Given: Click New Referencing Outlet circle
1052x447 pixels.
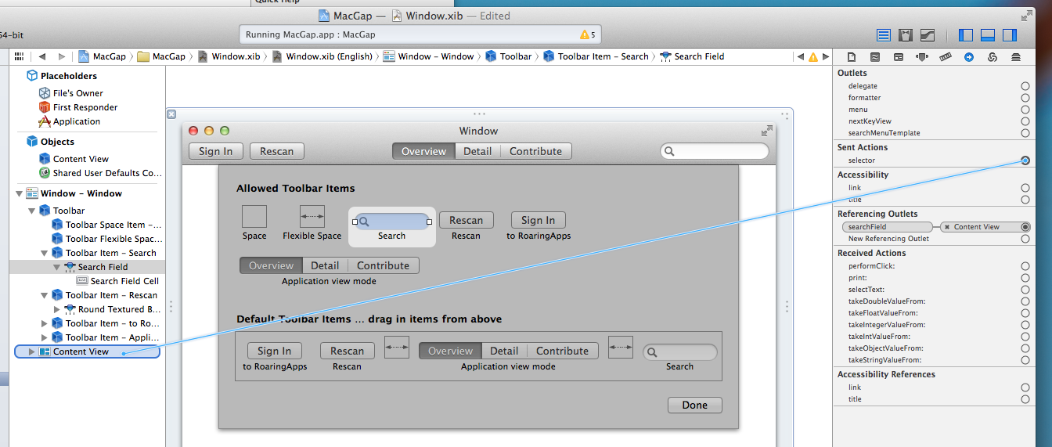Looking at the screenshot, I should point(1025,239).
